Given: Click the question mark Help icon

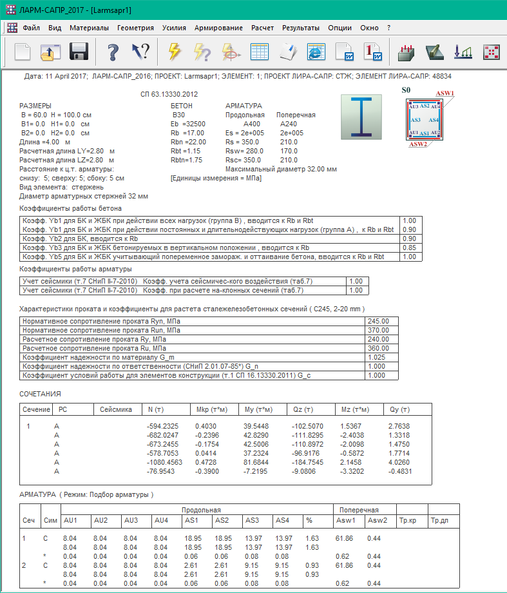Looking at the screenshot, I should click(113, 52).
